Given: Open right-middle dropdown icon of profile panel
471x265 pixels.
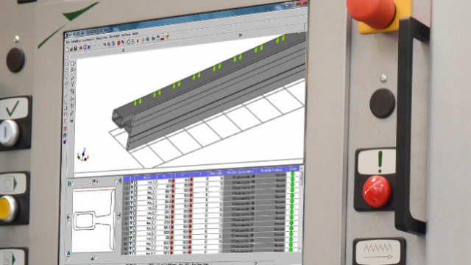Looking at the screenshot, I should click(x=119, y=216).
